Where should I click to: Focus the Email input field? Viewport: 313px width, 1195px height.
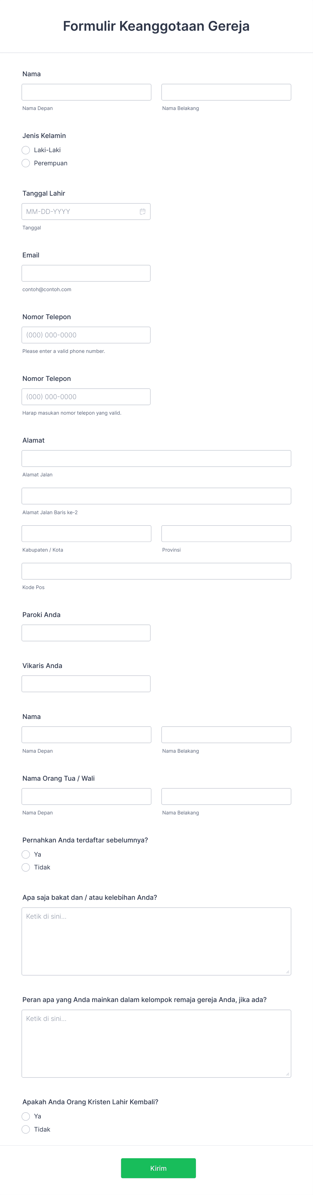86,273
